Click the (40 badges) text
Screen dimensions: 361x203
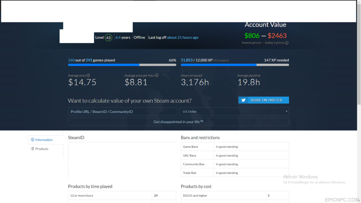[221, 60]
